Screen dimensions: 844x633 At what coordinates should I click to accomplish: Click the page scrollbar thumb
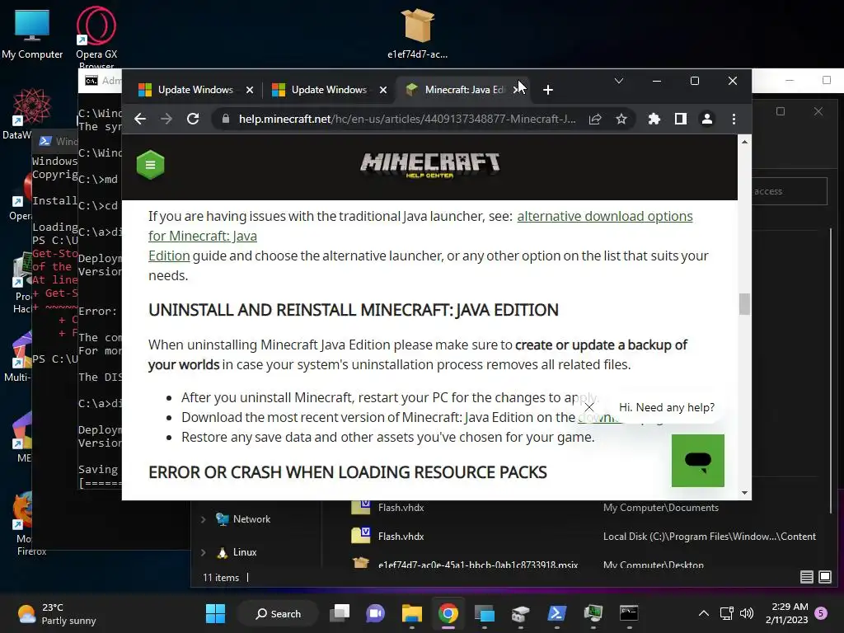pyautogui.click(x=744, y=304)
